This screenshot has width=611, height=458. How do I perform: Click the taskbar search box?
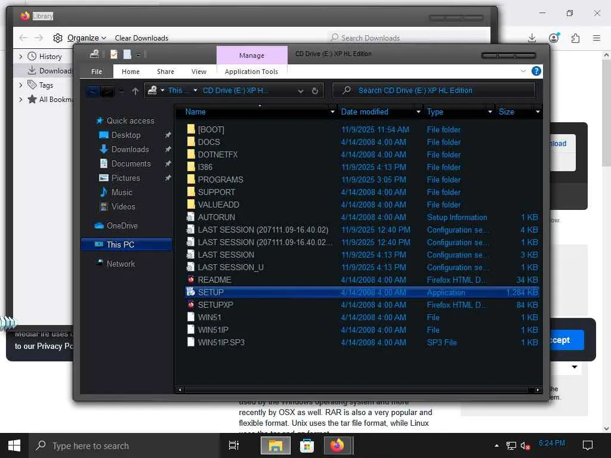coord(124,445)
